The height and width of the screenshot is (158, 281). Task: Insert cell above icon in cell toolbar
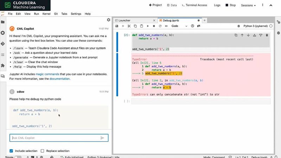coord(255,35)
